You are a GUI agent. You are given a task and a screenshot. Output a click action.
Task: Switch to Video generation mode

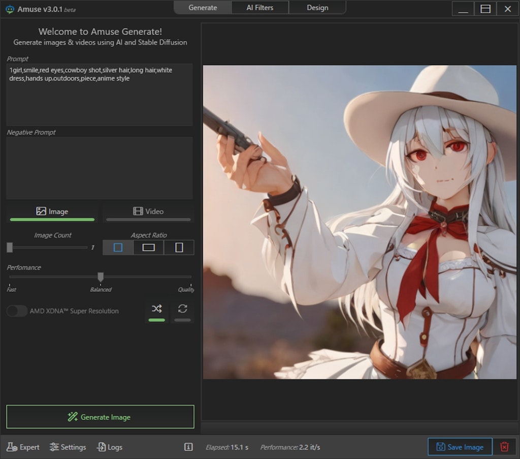pos(148,211)
